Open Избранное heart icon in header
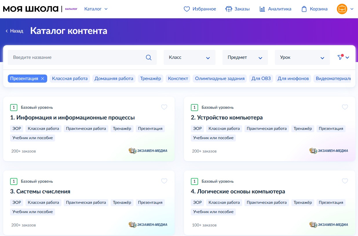 [x=187, y=9]
